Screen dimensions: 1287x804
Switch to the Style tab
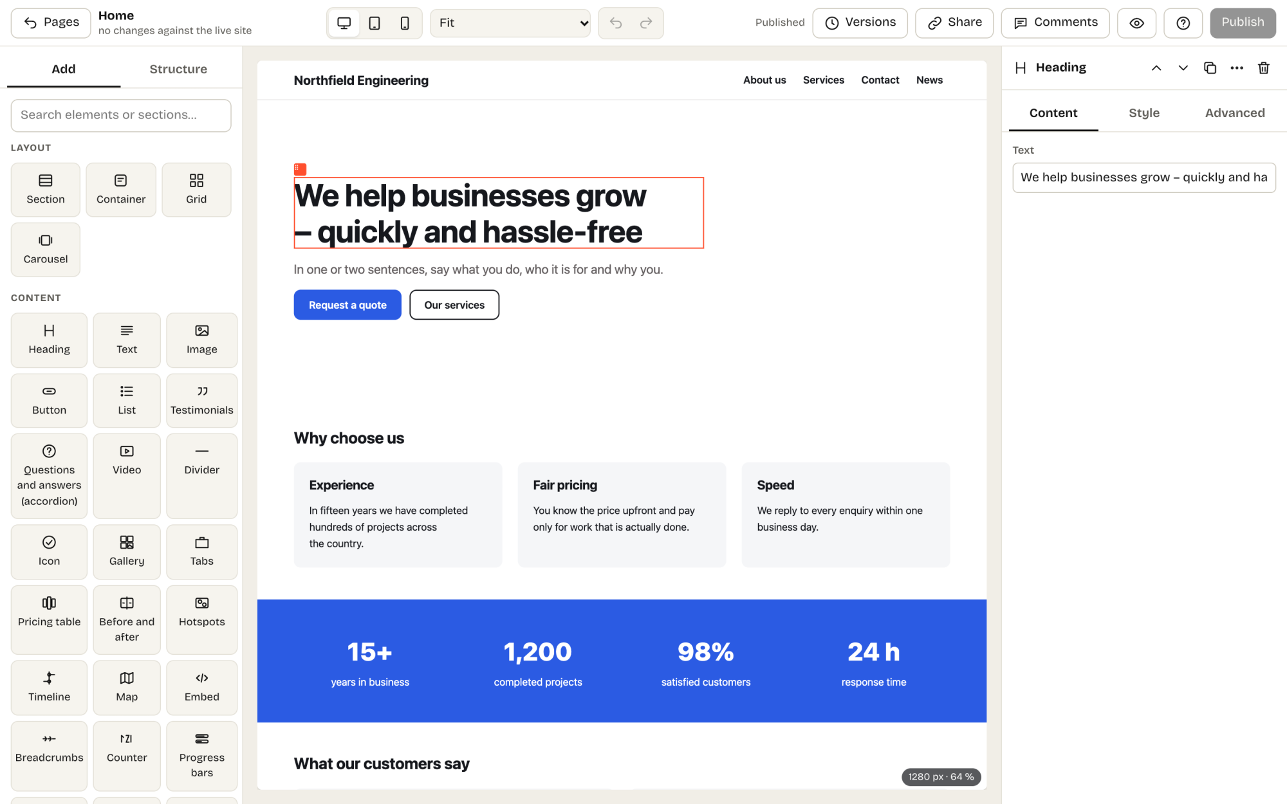[1144, 113]
